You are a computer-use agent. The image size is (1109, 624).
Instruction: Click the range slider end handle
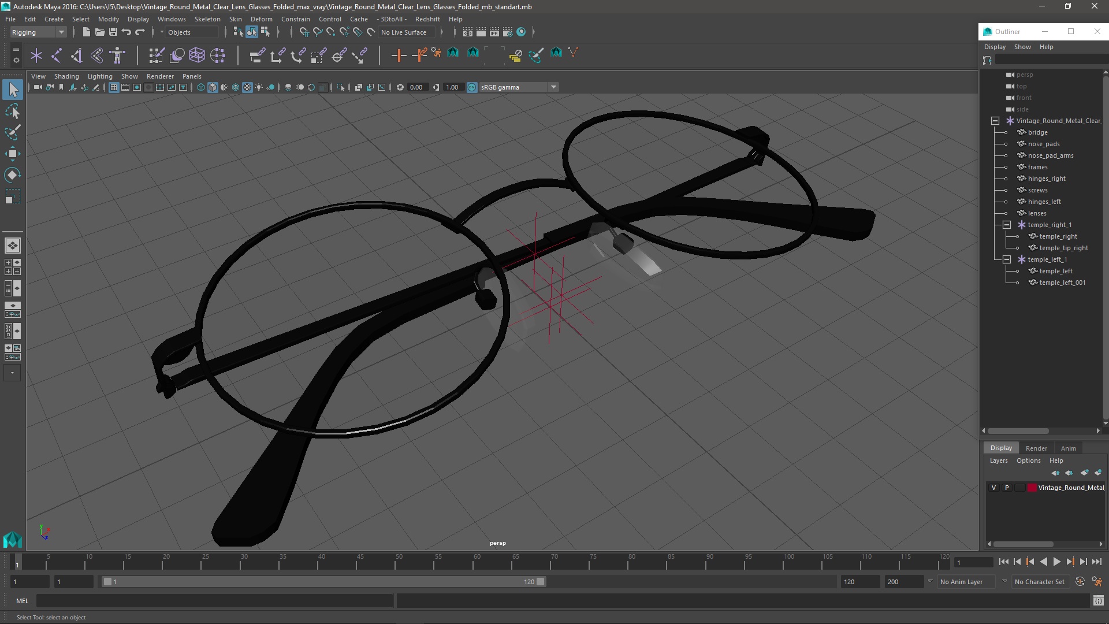coord(541,582)
